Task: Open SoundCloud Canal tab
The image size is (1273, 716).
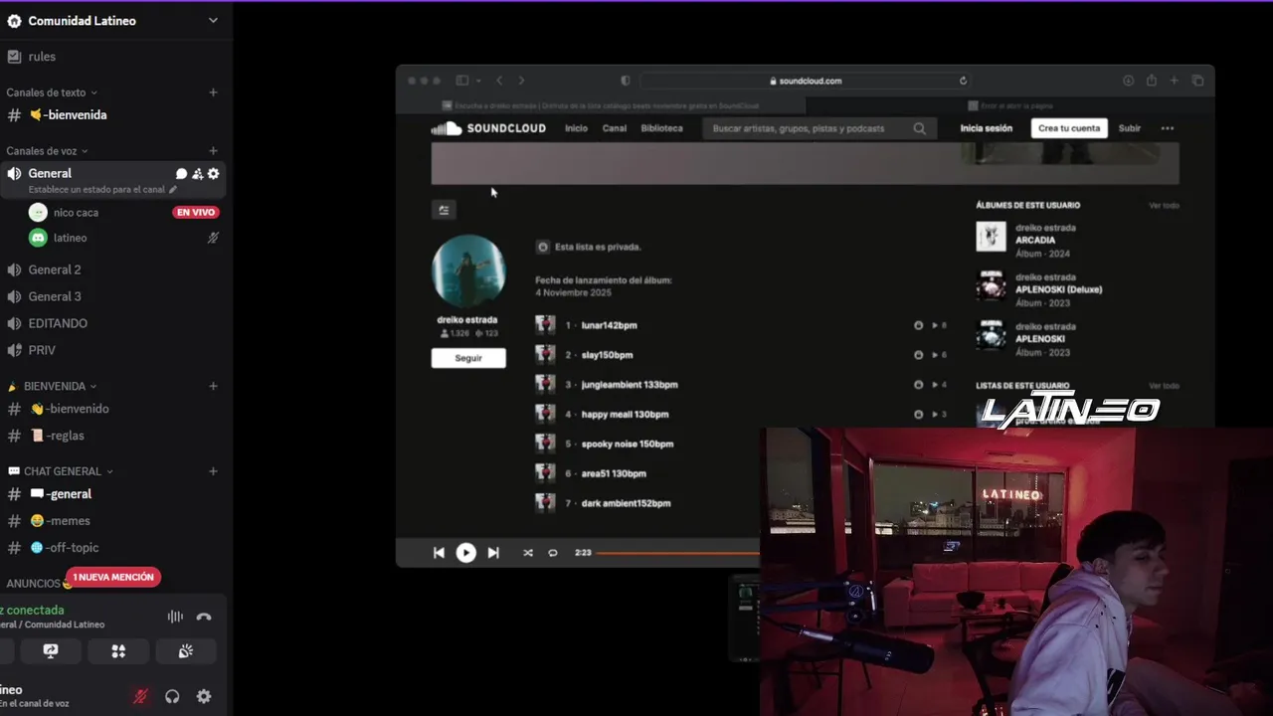Action: point(615,128)
